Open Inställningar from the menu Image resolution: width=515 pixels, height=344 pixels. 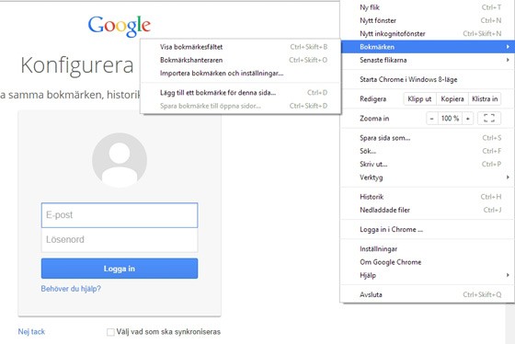coord(427,249)
